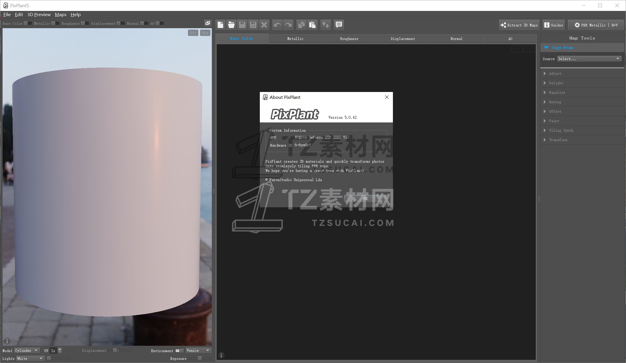Switch to the Displacement map tab
Viewport: 626px width, 363px height.
click(402, 39)
